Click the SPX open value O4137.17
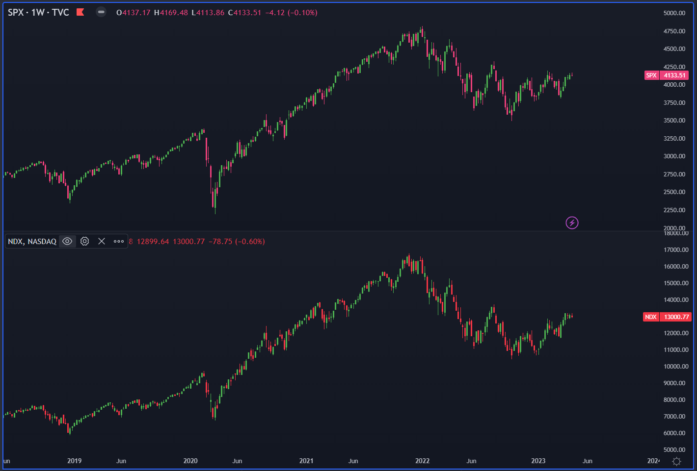The image size is (697, 471). [133, 13]
